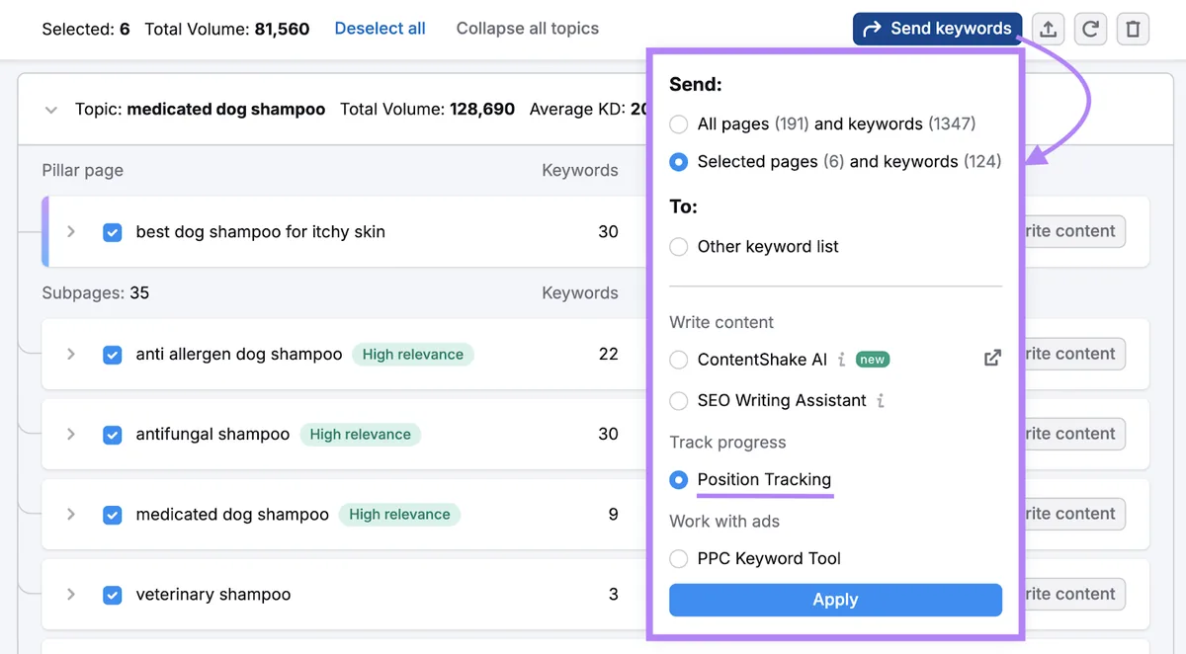Click High relevance tag on medicated dog shampoo

click(x=399, y=515)
